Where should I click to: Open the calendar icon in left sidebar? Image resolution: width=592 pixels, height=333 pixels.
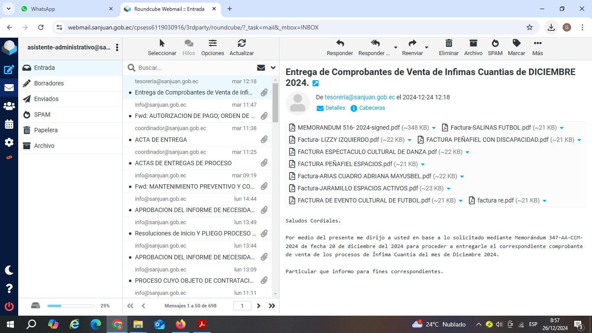pos(9,124)
